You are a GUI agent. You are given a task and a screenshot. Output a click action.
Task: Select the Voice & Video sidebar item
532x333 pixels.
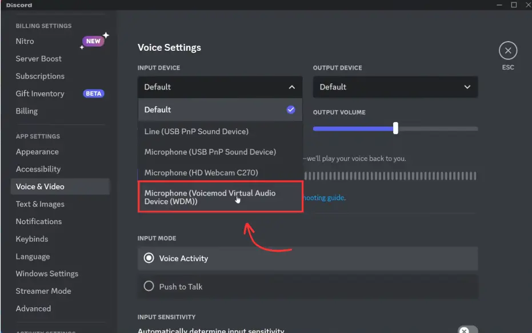(x=60, y=186)
